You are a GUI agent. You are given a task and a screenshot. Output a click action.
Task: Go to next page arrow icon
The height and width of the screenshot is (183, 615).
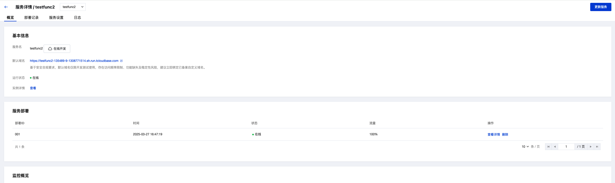pyautogui.click(x=591, y=147)
